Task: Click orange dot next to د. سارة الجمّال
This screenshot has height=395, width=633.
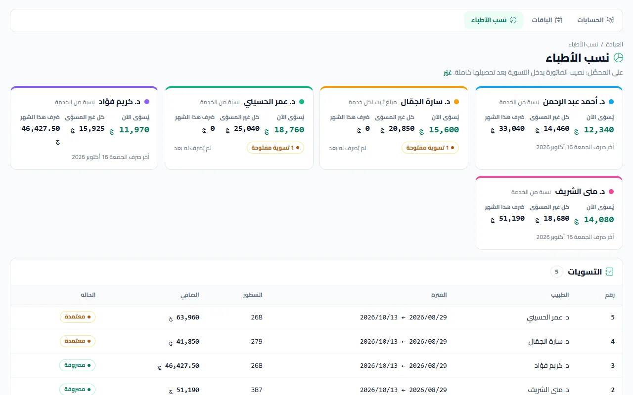Action: (456, 102)
